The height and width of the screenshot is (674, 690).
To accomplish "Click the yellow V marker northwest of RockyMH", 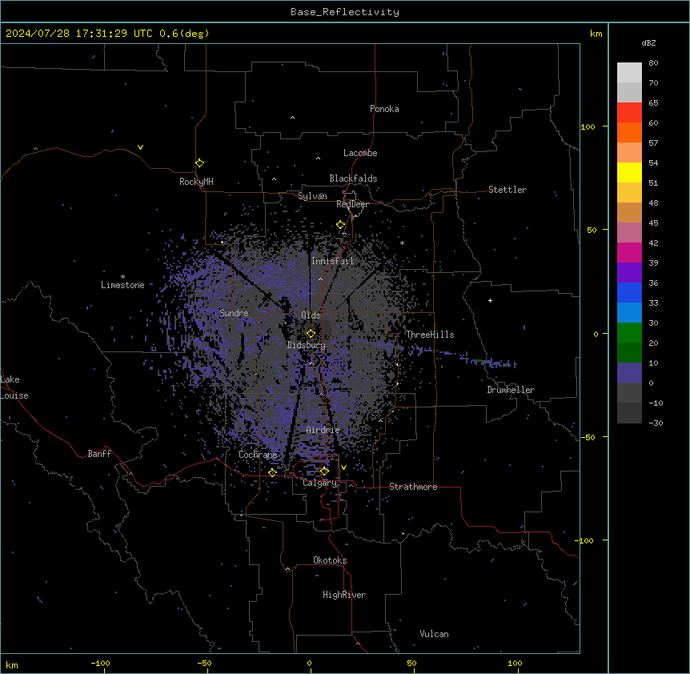I will point(140,147).
